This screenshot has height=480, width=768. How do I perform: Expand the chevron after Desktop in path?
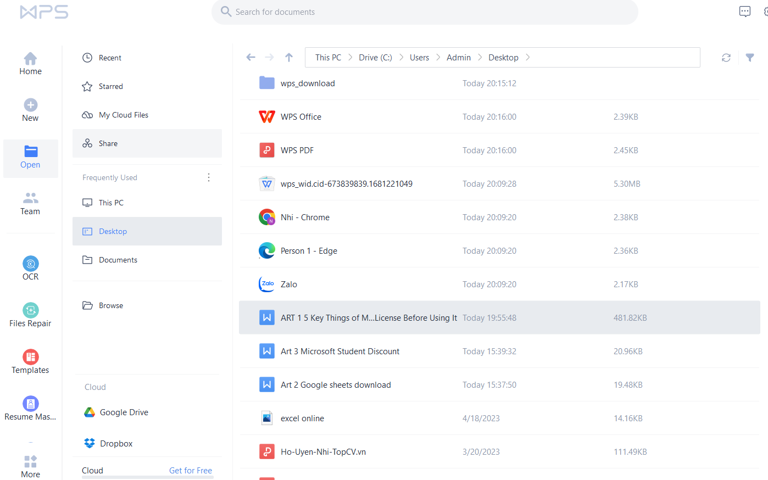(x=528, y=57)
